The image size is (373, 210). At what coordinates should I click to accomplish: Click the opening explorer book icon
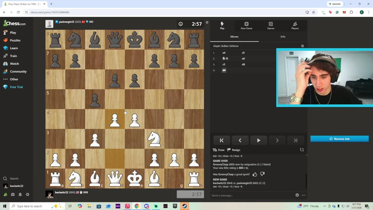(302, 46)
